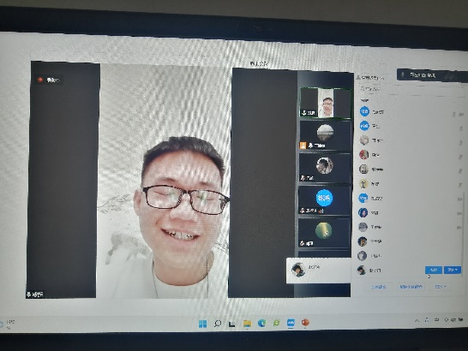
Task: Switch to the meeting app taskbar icon
Action: pos(291,323)
